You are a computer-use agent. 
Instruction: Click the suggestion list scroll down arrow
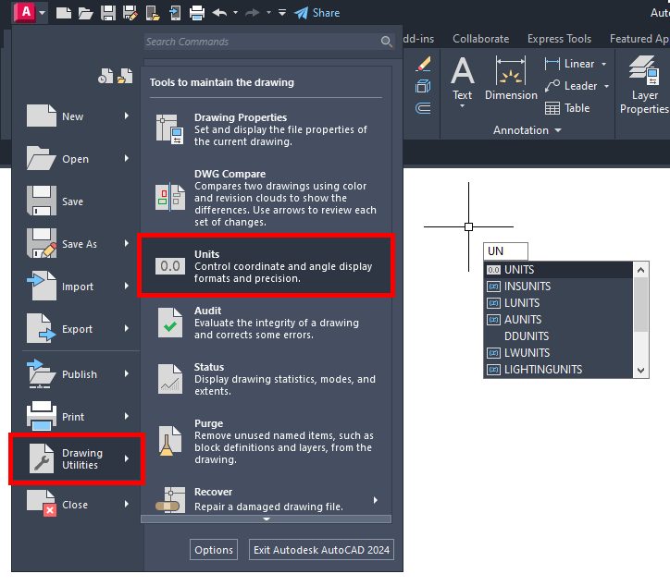tap(640, 371)
